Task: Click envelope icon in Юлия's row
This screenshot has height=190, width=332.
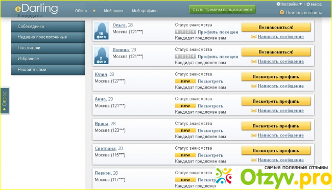Action: click(x=254, y=86)
